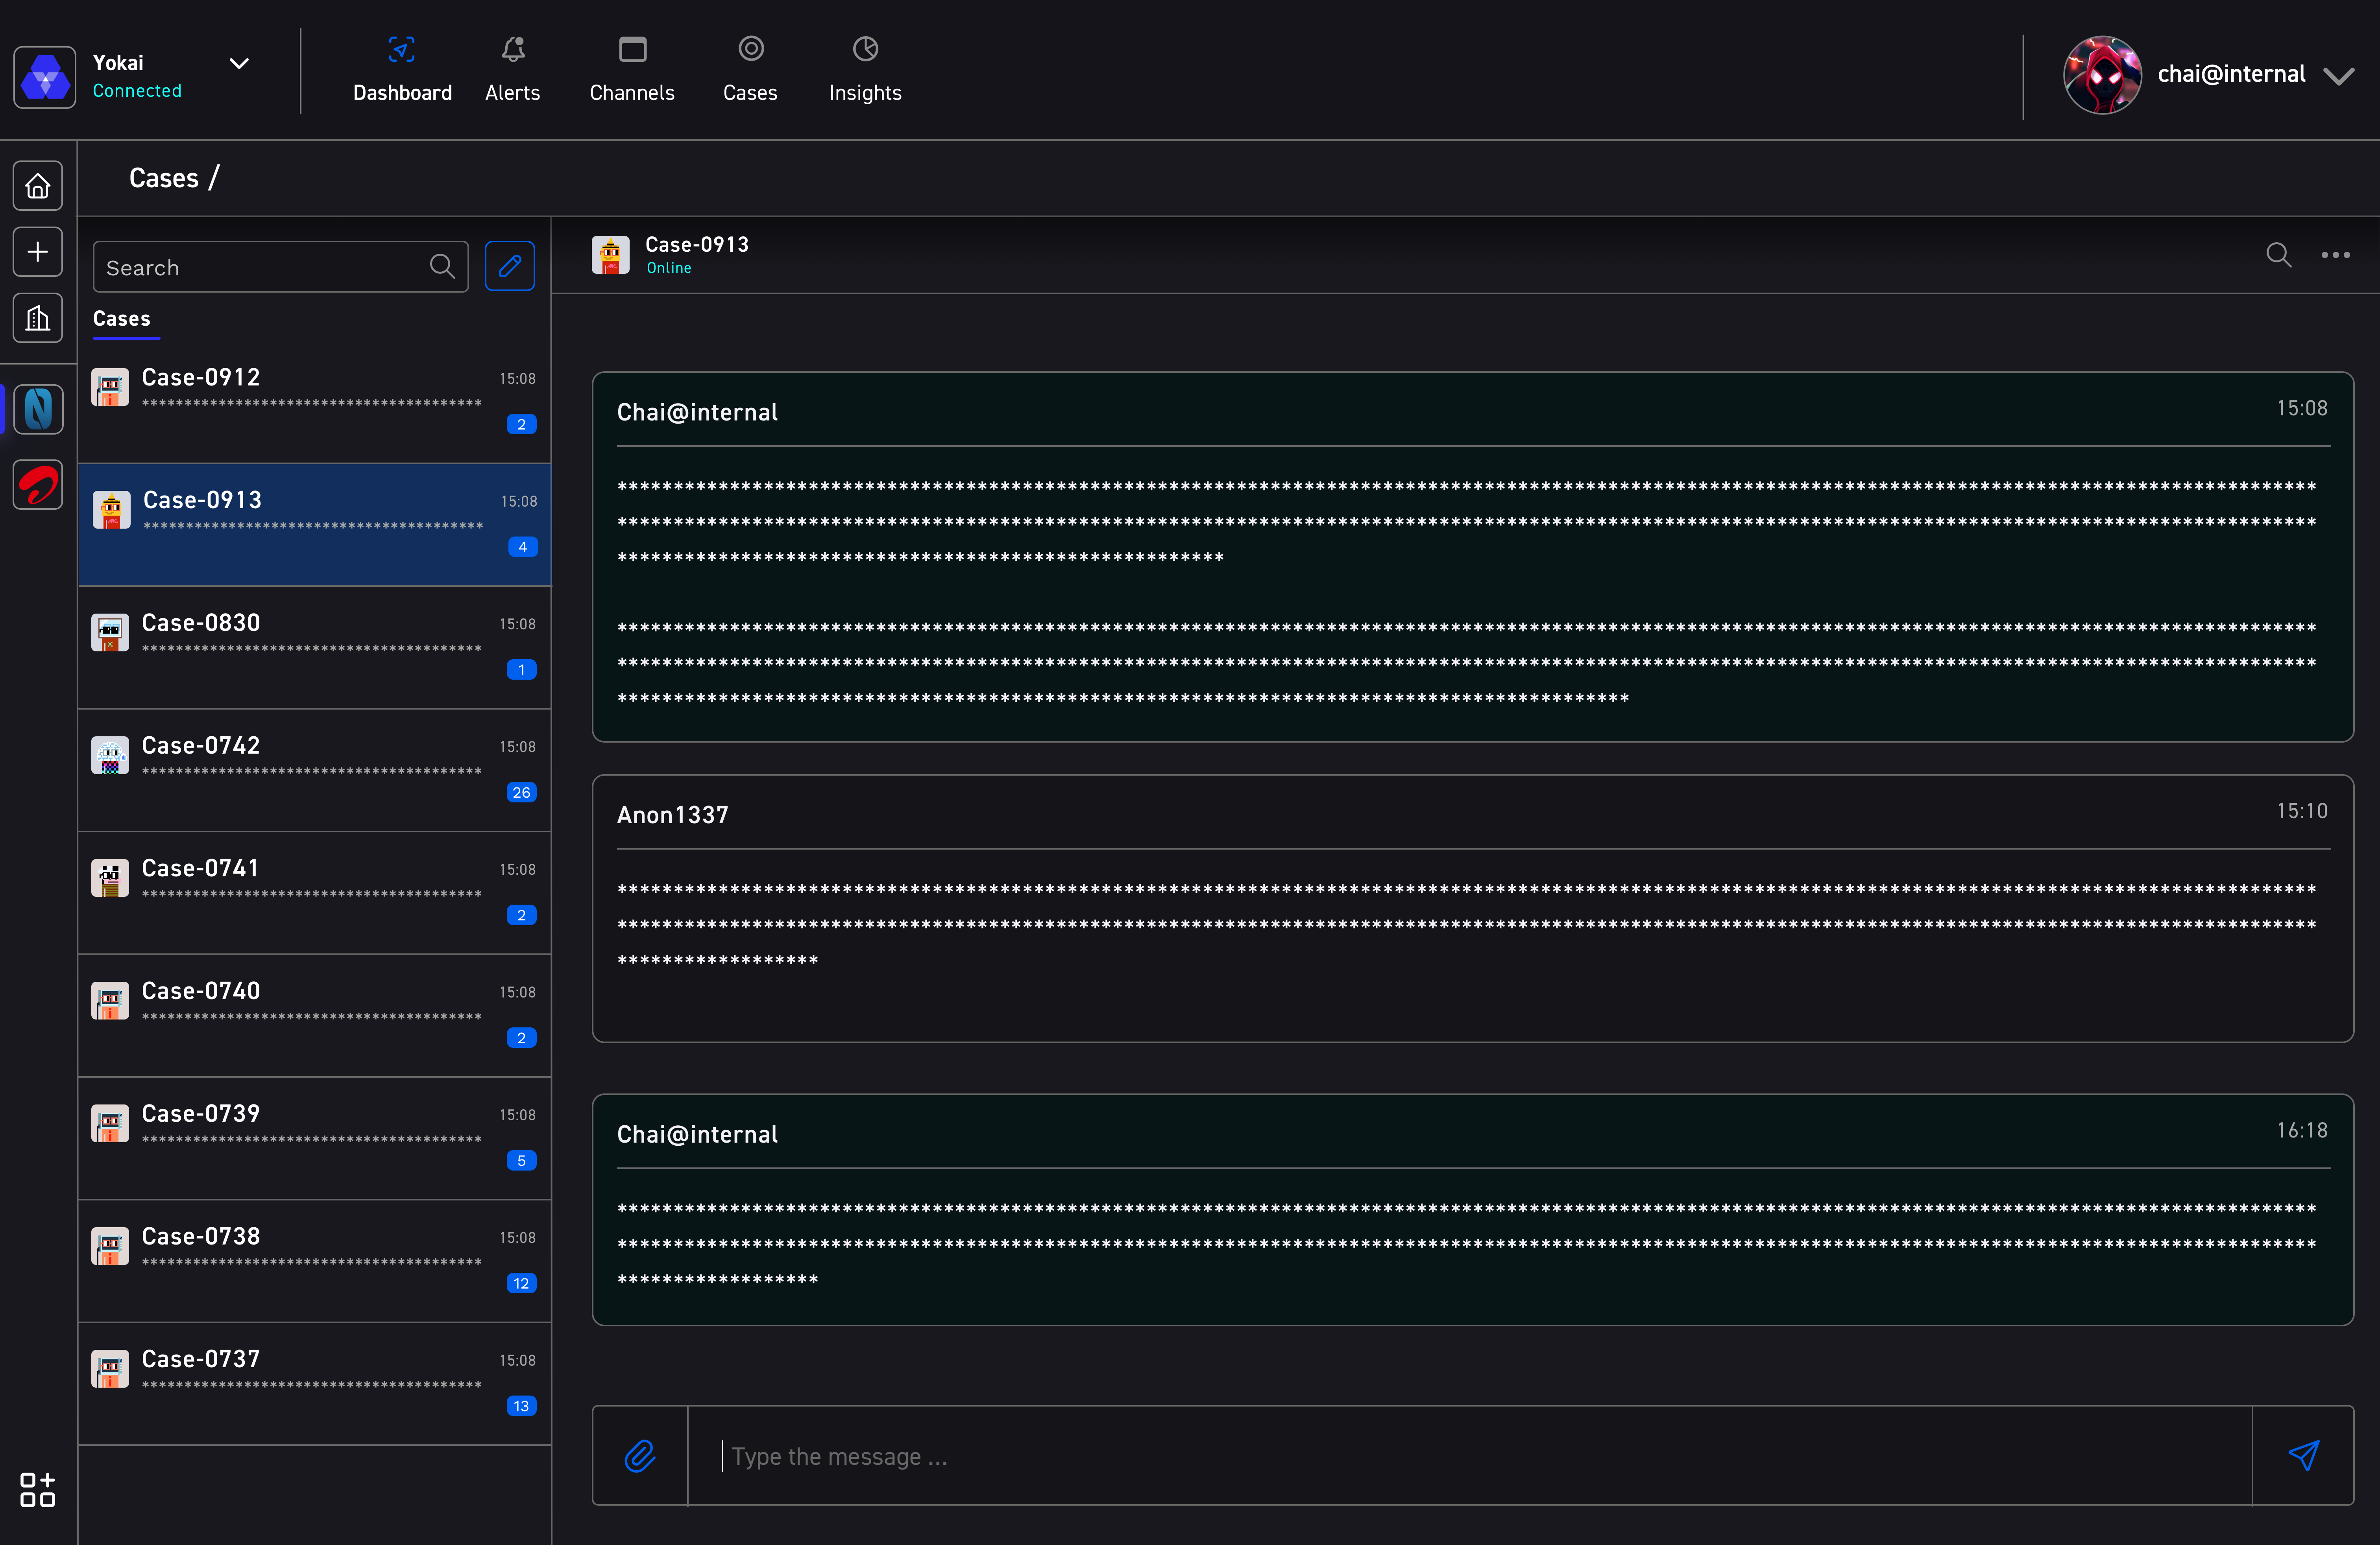The height and width of the screenshot is (1545, 2380).
Task: Open Case-0738 in the list
Action: click(315, 1261)
